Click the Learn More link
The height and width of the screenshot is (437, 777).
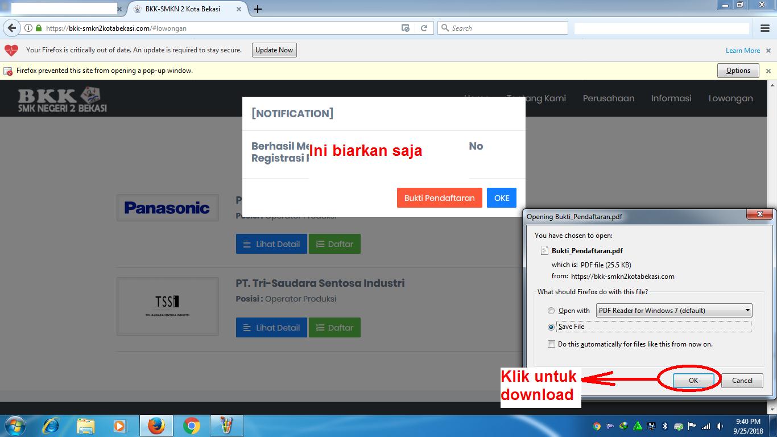[743, 51]
